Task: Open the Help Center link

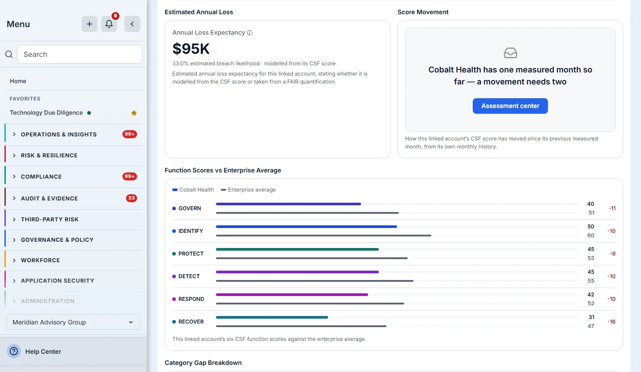Action: (x=43, y=352)
